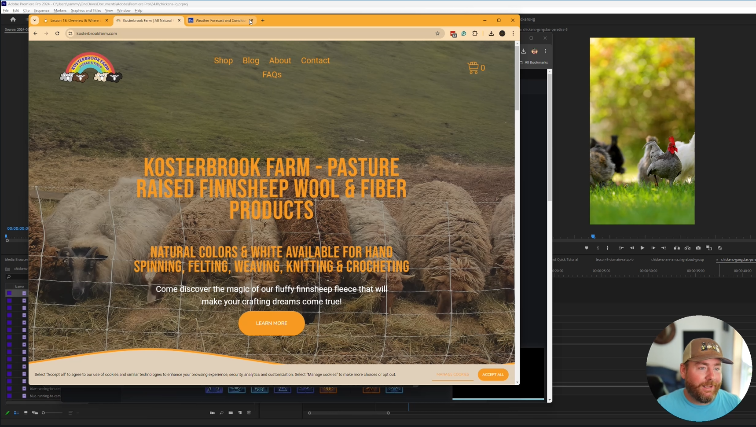
Task: Switch Project panel to List View
Action: click(17, 413)
